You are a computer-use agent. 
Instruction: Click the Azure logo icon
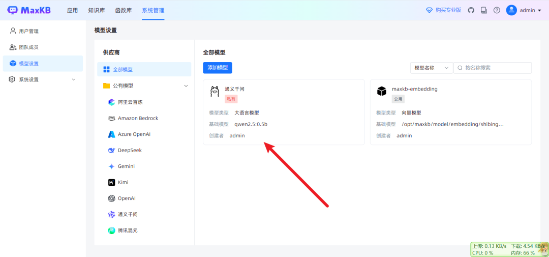pos(111,134)
